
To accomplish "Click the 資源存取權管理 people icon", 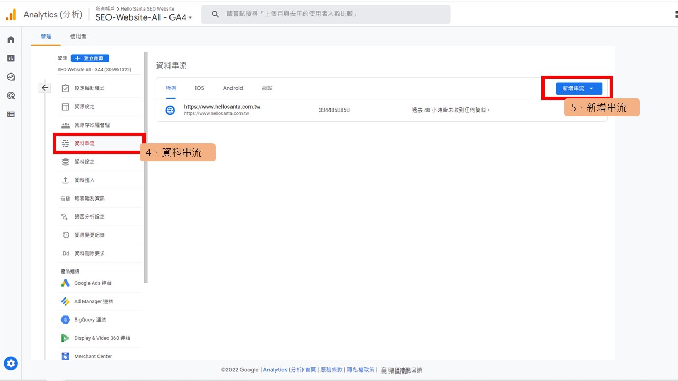I will point(65,125).
